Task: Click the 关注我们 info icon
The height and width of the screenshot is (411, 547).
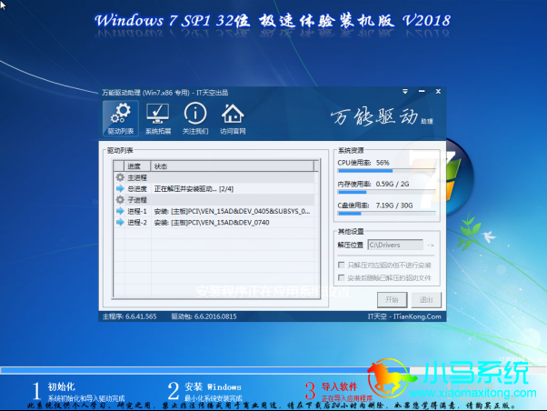Action: click(195, 119)
